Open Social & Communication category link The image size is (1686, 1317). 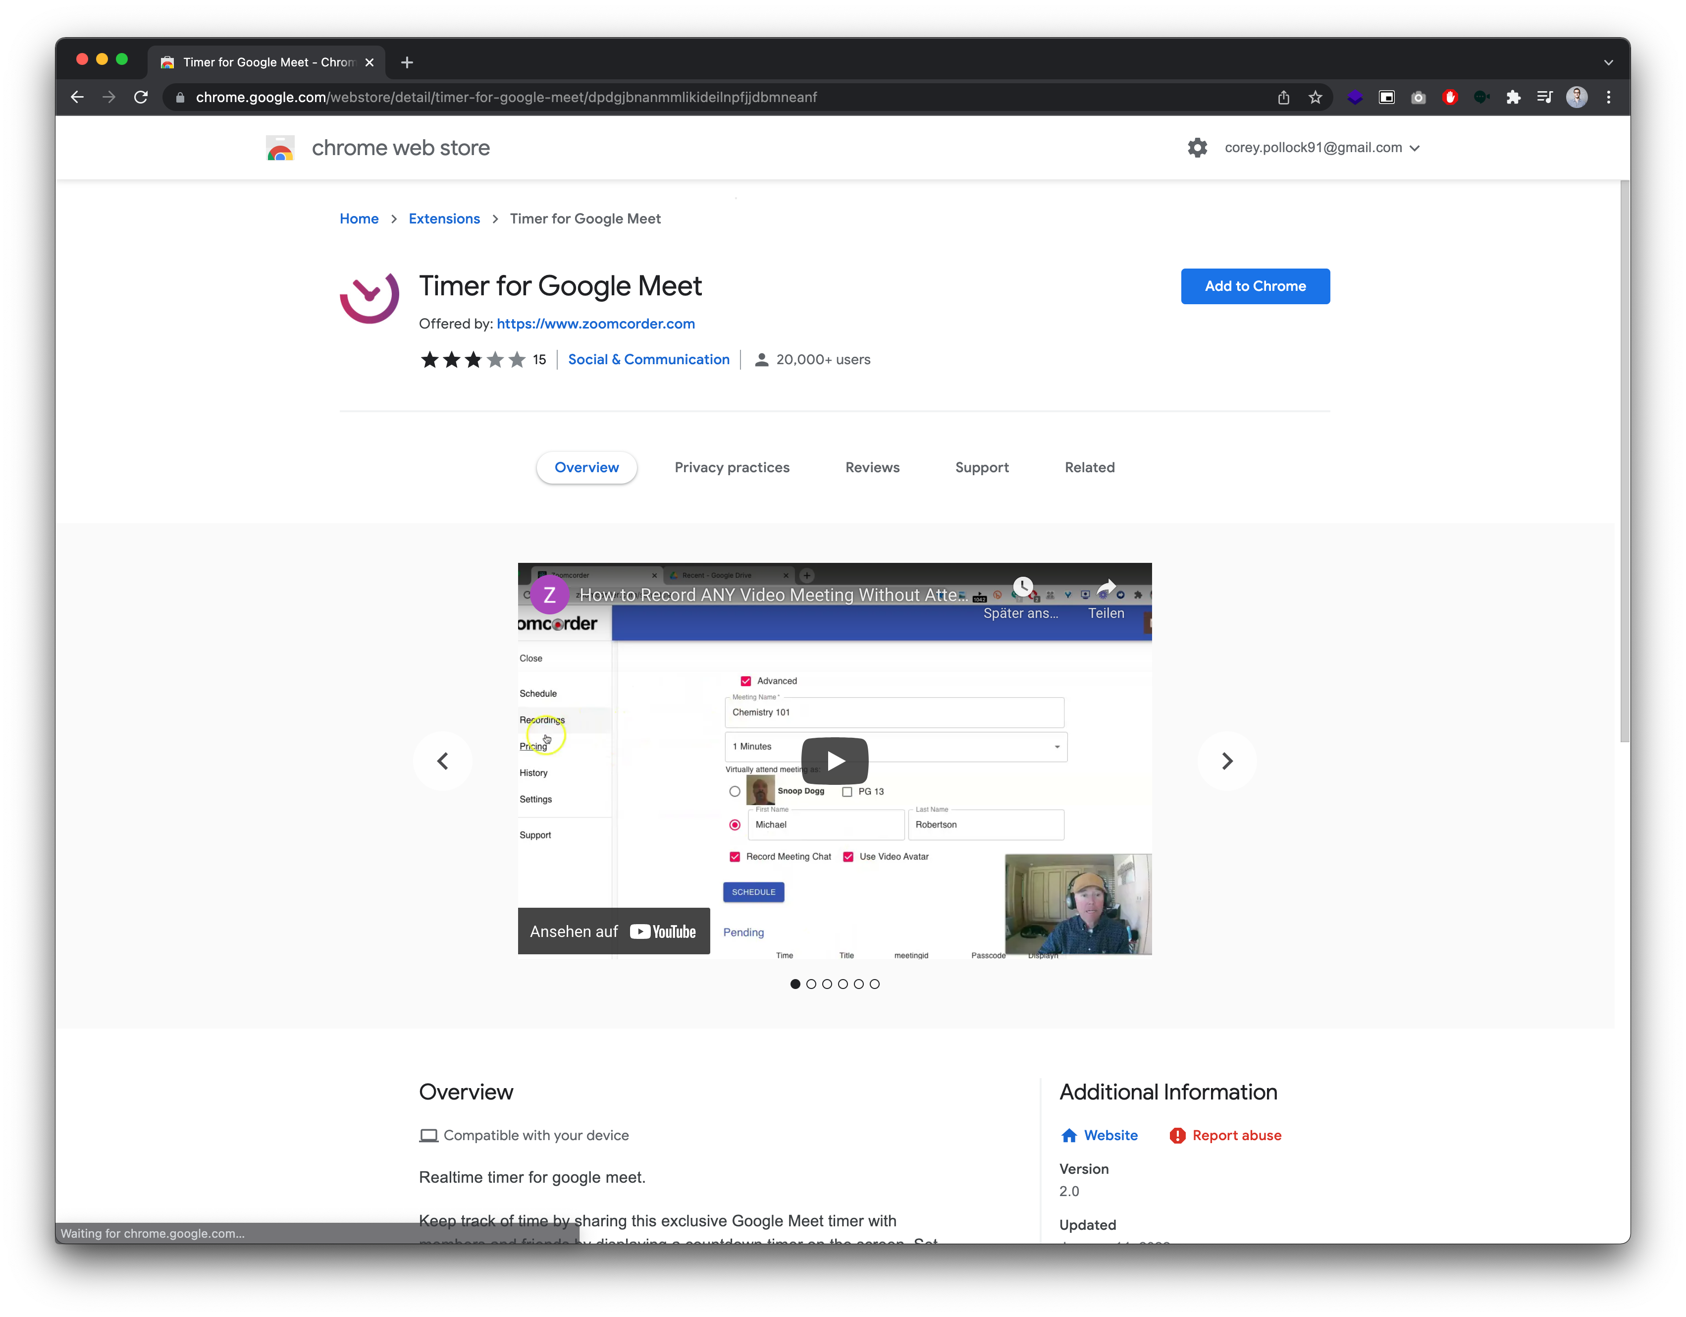pyautogui.click(x=648, y=360)
